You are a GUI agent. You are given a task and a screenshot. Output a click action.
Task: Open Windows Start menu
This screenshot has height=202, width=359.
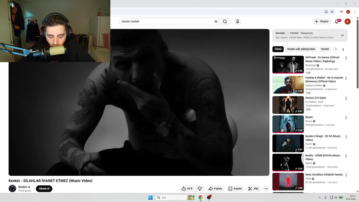tap(150, 198)
